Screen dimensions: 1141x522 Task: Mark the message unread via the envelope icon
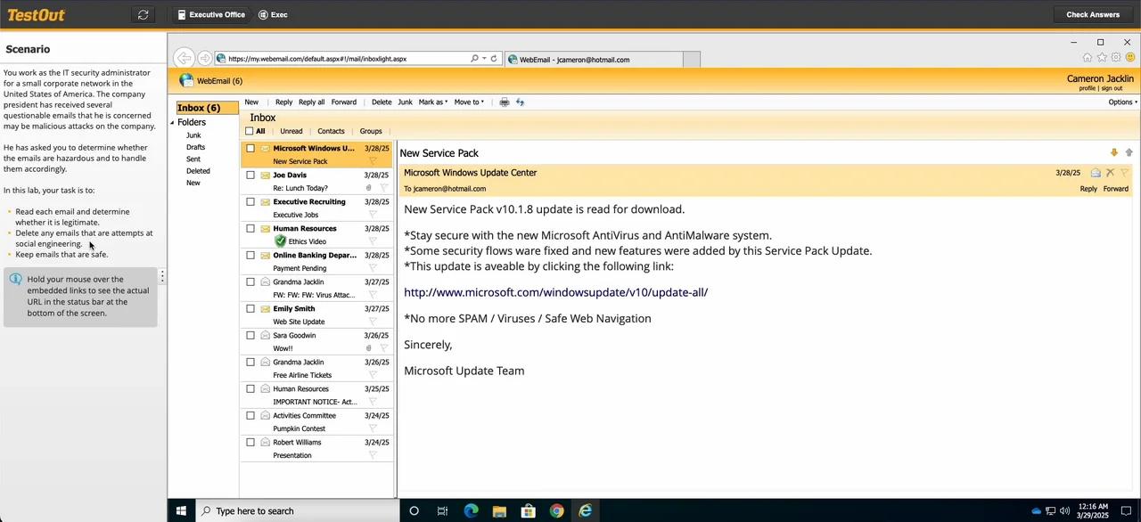tap(1094, 173)
